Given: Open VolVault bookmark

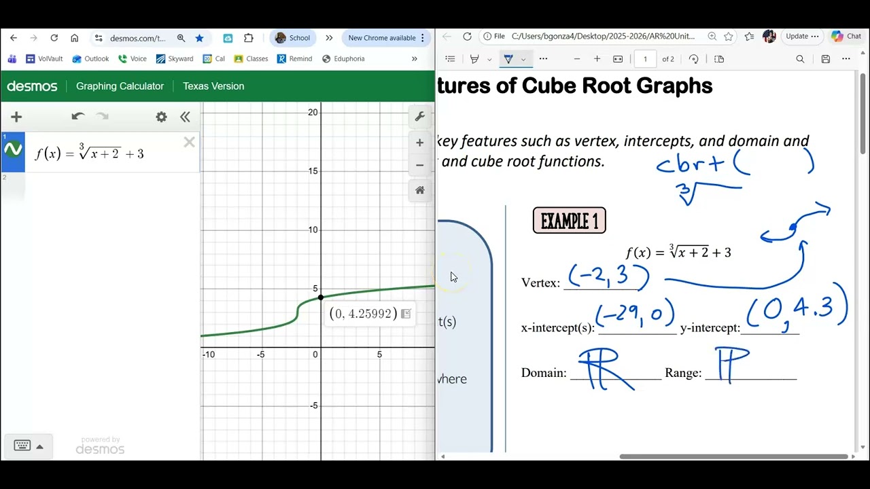Looking at the screenshot, I should [x=44, y=59].
